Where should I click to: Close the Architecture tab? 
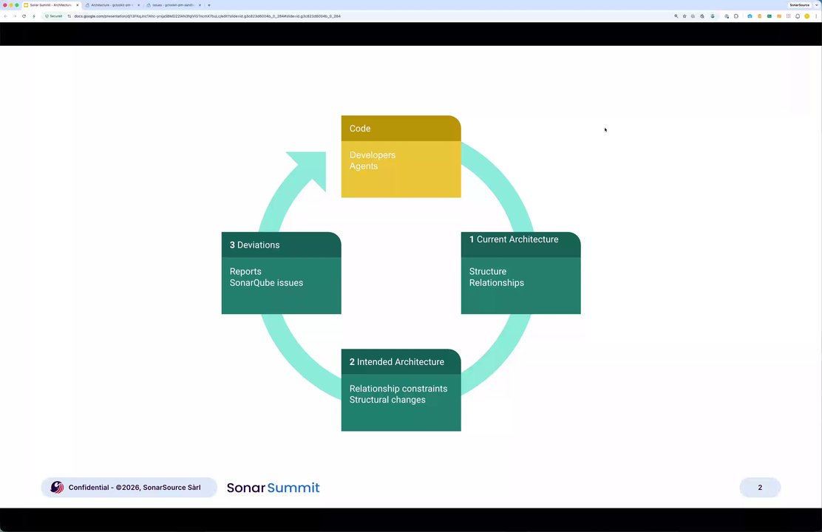point(138,5)
